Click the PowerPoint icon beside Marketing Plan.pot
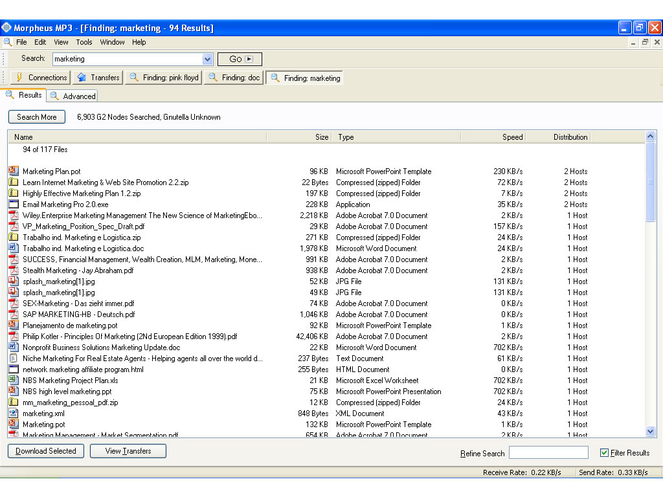The image size is (663, 497). [x=14, y=171]
